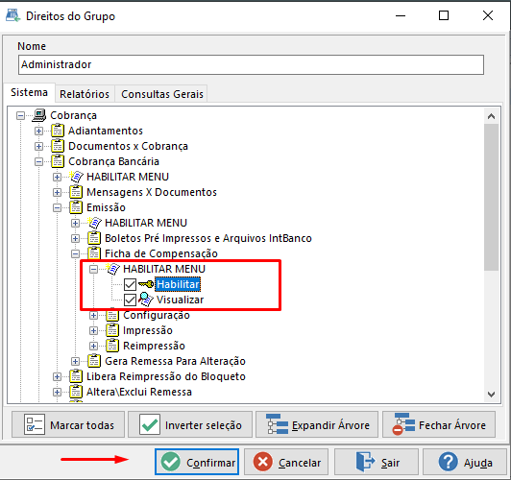
Task: Click the Expandir Árvore button
Action: [317, 424]
